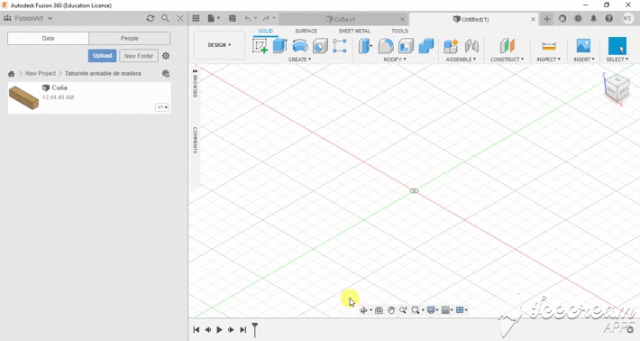
Task: Open the V1 version dropdown for Cuña
Action: coord(162,107)
